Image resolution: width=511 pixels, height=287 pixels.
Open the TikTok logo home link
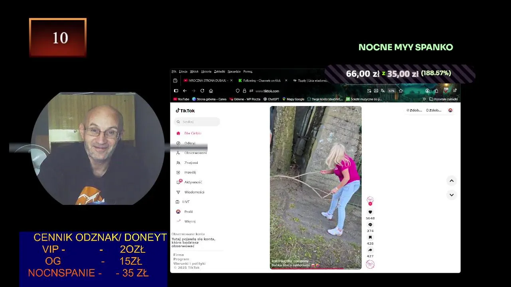click(x=185, y=110)
